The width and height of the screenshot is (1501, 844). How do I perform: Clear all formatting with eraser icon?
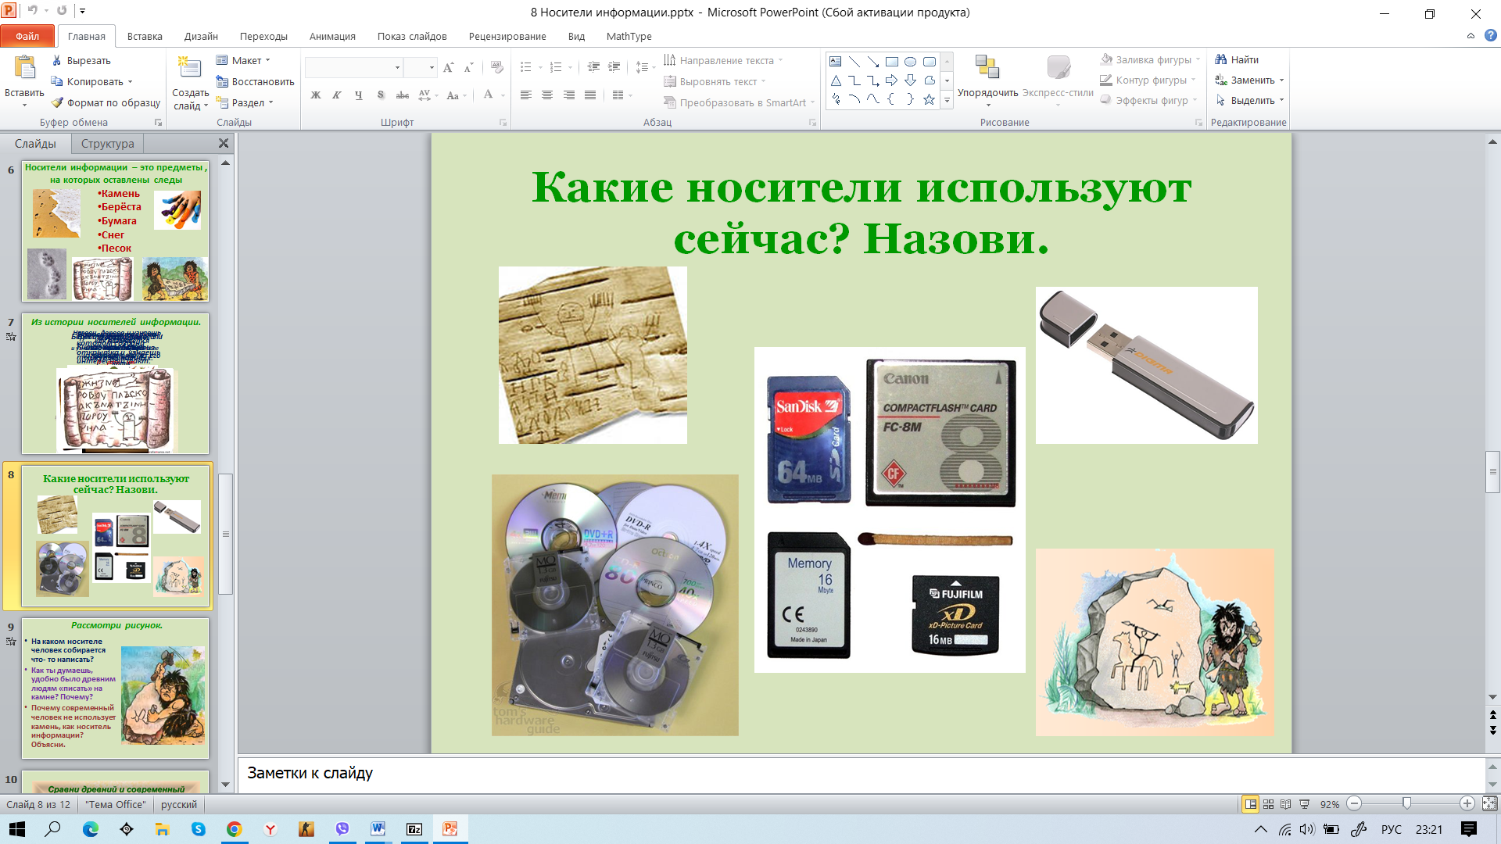pos(497,68)
